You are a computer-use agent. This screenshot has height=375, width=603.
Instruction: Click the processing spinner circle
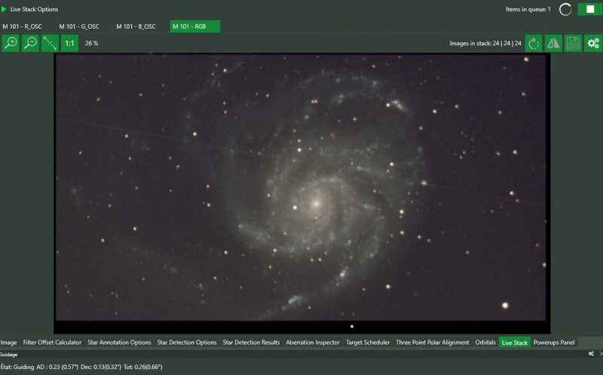coord(565,9)
